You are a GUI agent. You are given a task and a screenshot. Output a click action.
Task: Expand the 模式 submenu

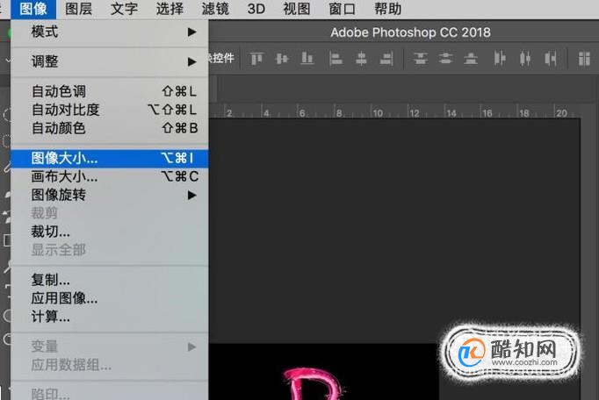pos(109,32)
